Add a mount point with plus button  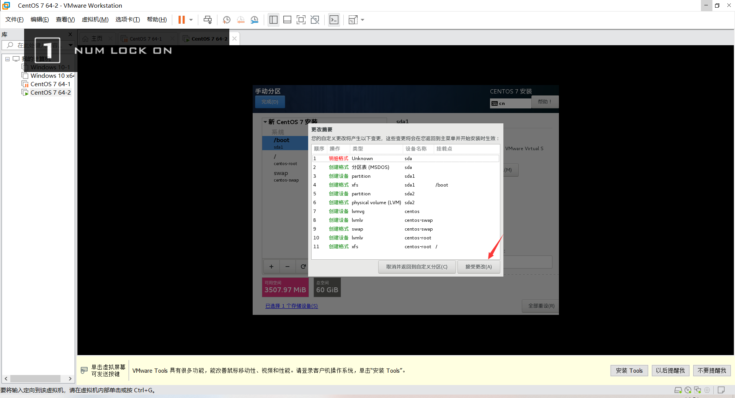pyautogui.click(x=271, y=267)
